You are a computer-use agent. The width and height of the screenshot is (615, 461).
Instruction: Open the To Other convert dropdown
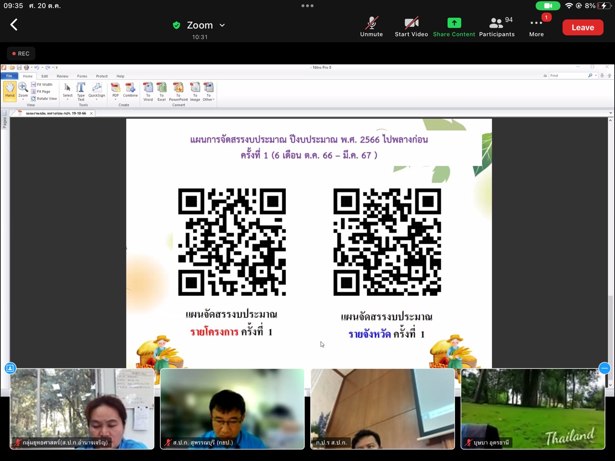pos(208,91)
